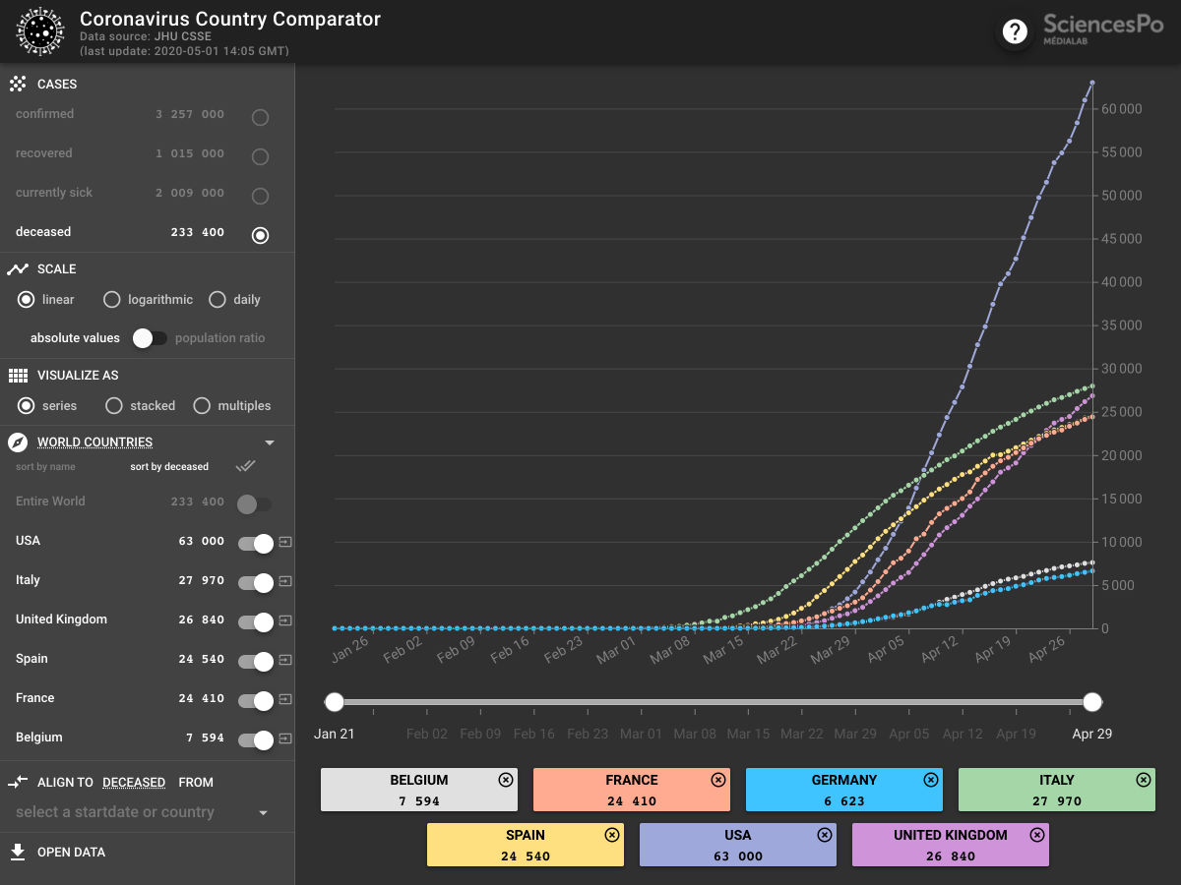Remove Spain card with its close icon

coord(612,835)
